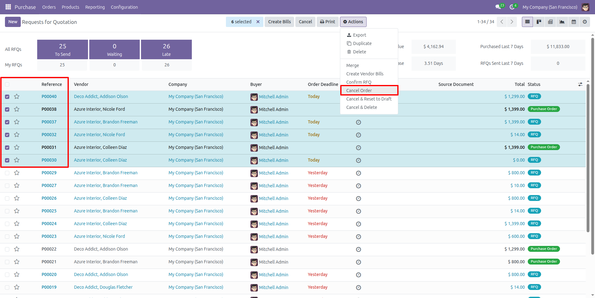Check the P00029 row checkbox
The height and width of the screenshot is (298, 595).
(x=7, y=173)
